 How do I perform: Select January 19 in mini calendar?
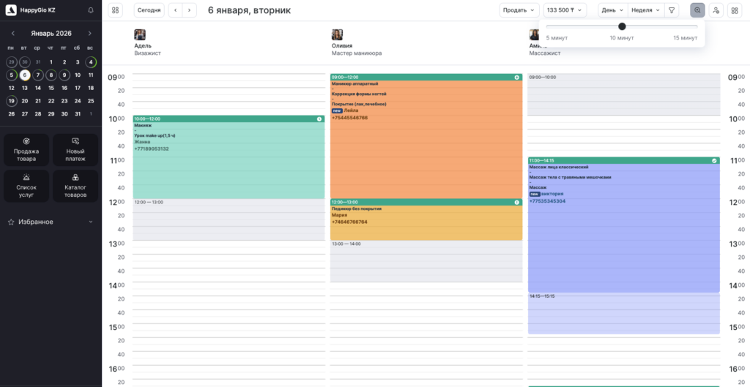(x=11, y=101)
